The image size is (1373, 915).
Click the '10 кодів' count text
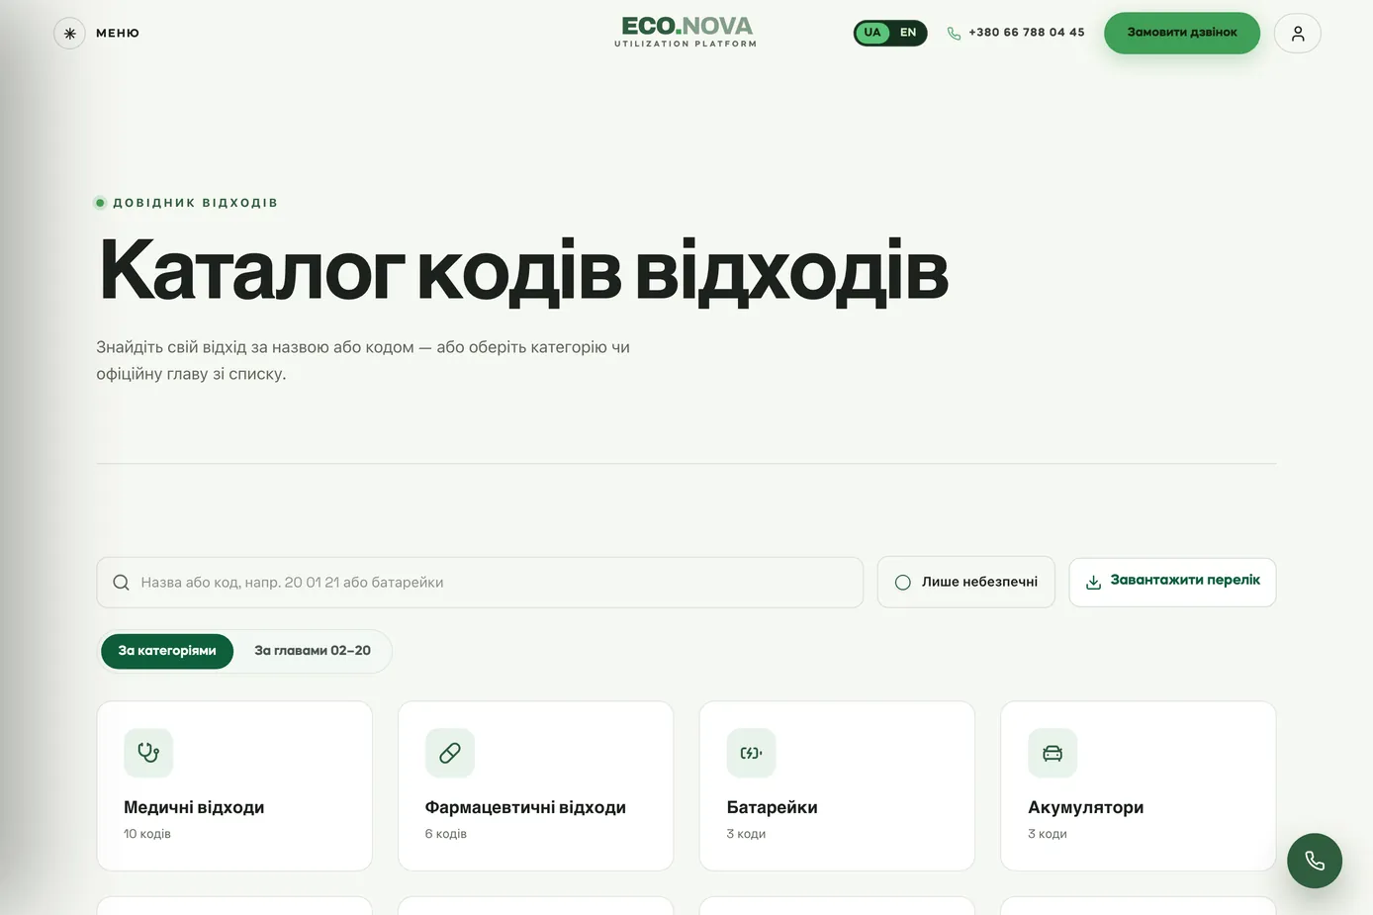(x=147, y=834)
